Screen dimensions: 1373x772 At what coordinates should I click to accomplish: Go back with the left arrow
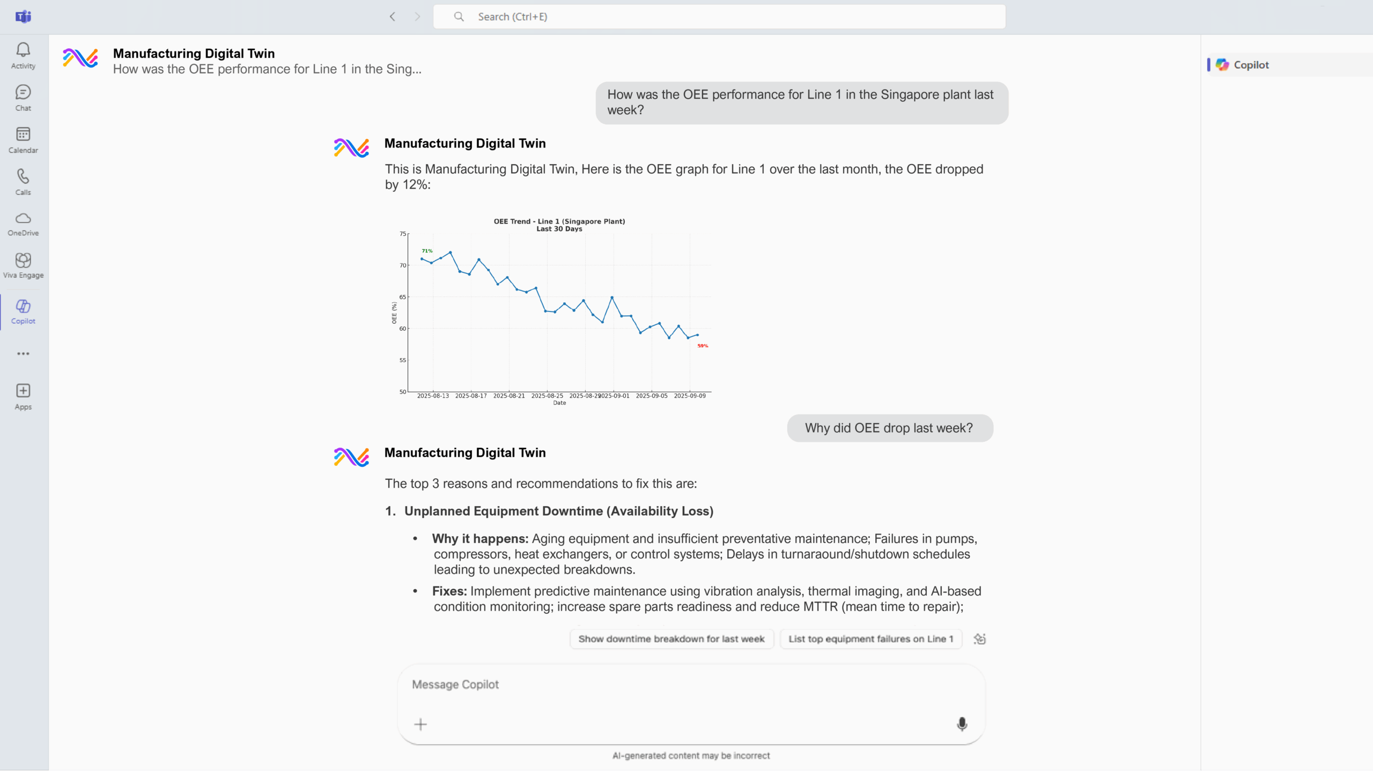coord(393,17)
